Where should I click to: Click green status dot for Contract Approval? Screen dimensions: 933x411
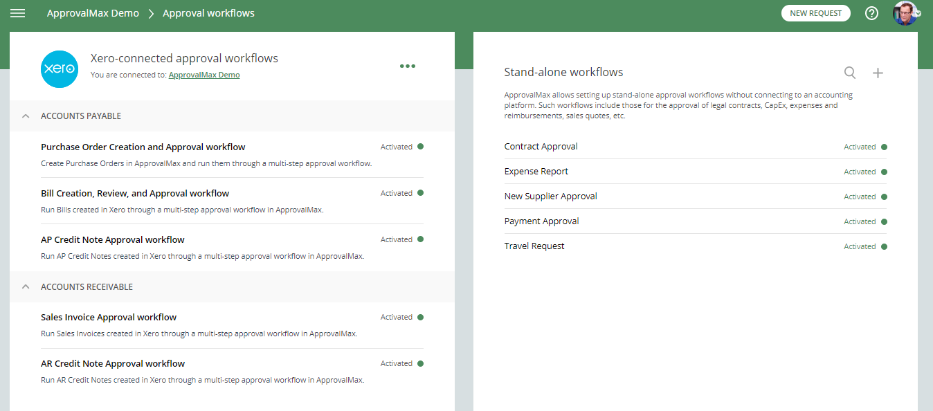[x=884, y=147]
